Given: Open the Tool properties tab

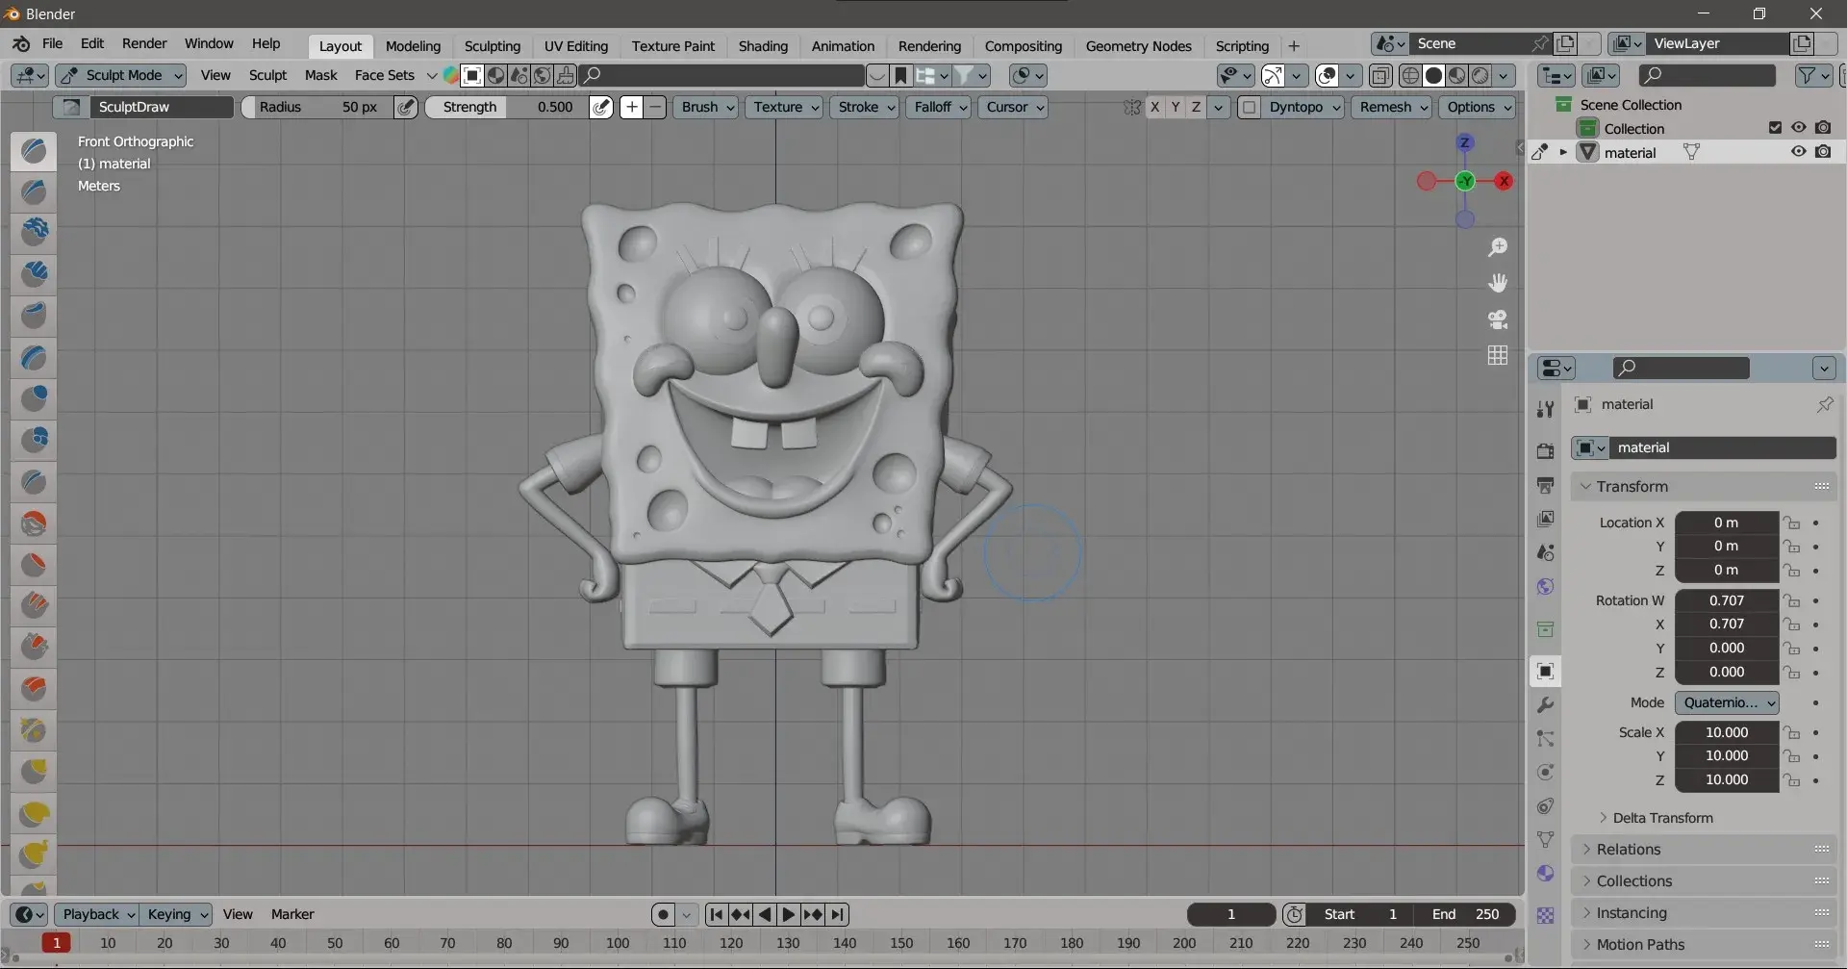Looking at the screenshot, I should coord(1545,409).
